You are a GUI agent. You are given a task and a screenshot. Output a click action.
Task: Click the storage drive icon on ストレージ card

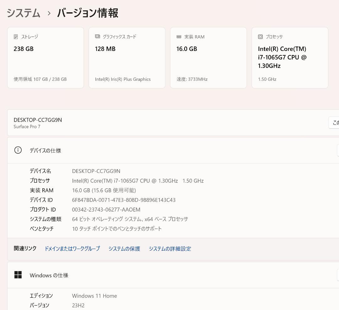click(x=16, y=36)
